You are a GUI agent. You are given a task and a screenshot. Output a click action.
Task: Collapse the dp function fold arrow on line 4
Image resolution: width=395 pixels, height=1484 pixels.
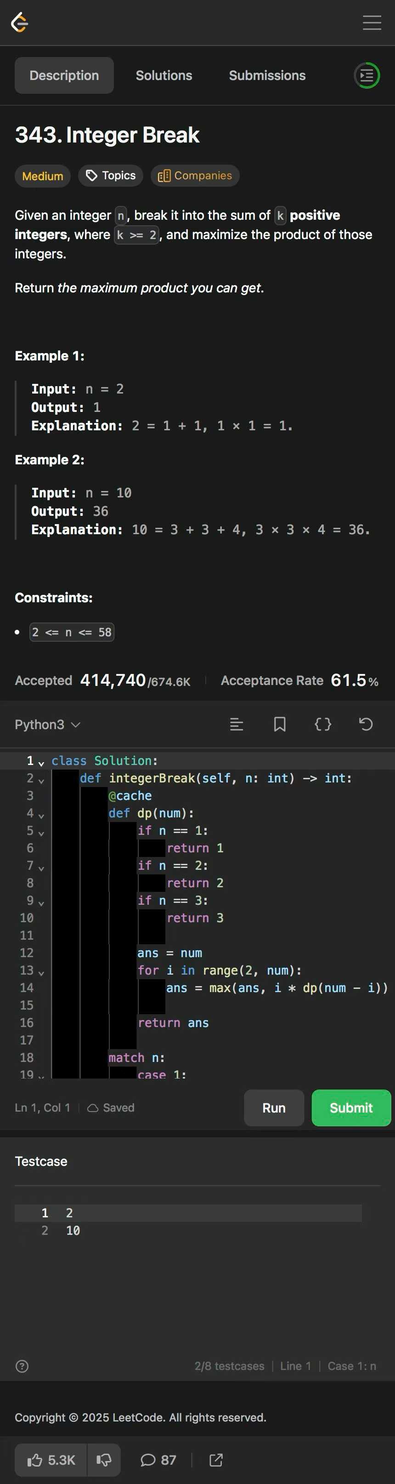coord(41,815)
